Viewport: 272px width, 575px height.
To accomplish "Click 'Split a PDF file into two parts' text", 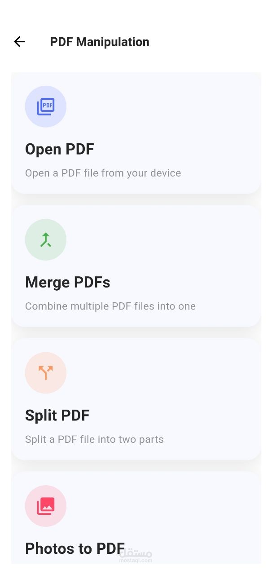I will (94, 439).
